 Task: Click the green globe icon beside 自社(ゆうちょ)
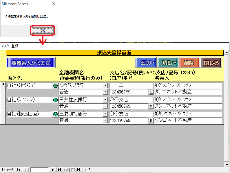(x=55, y=86)
